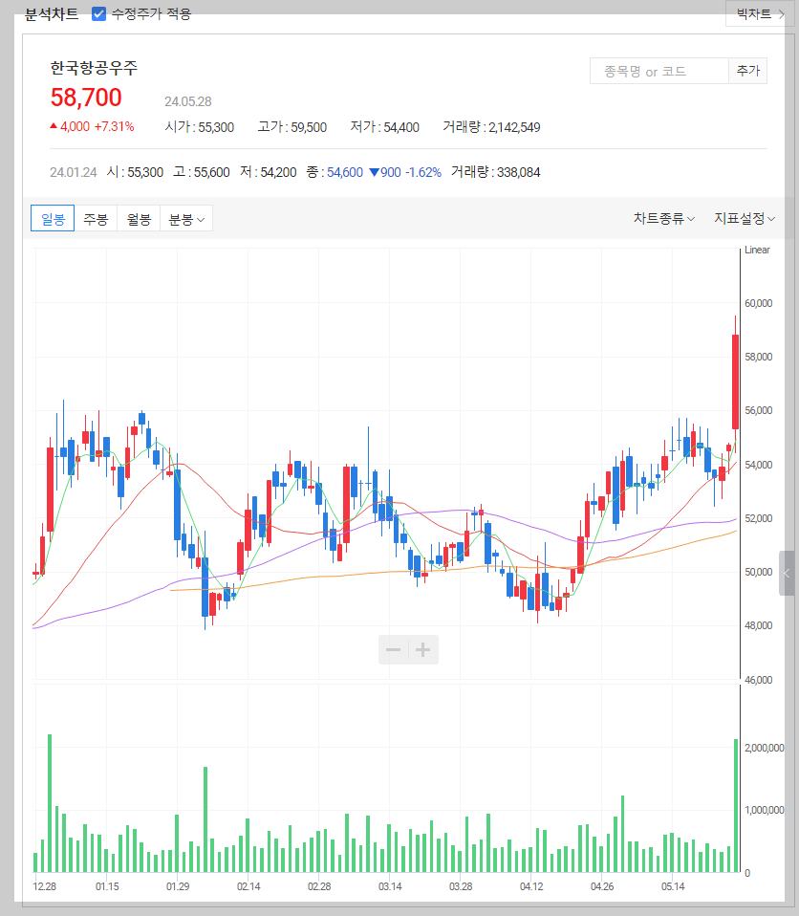
Task: Select the 일봉 tab
Action: 53,219
